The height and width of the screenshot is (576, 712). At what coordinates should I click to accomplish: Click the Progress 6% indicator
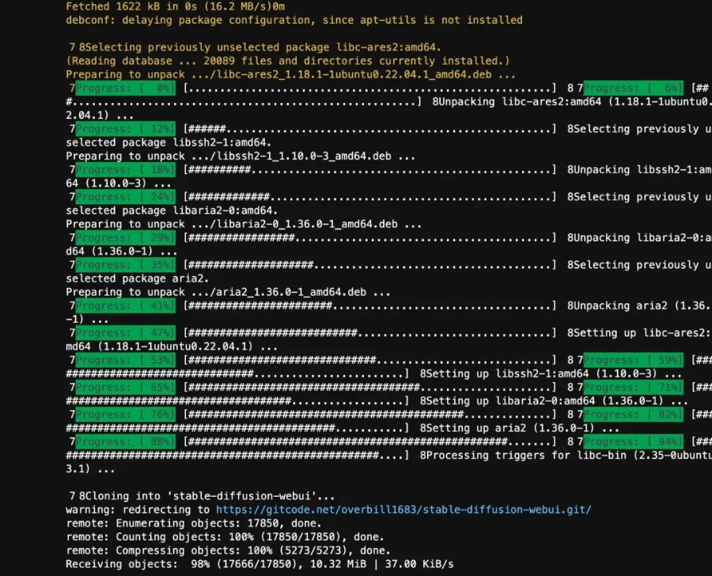(x=633, y=88)
